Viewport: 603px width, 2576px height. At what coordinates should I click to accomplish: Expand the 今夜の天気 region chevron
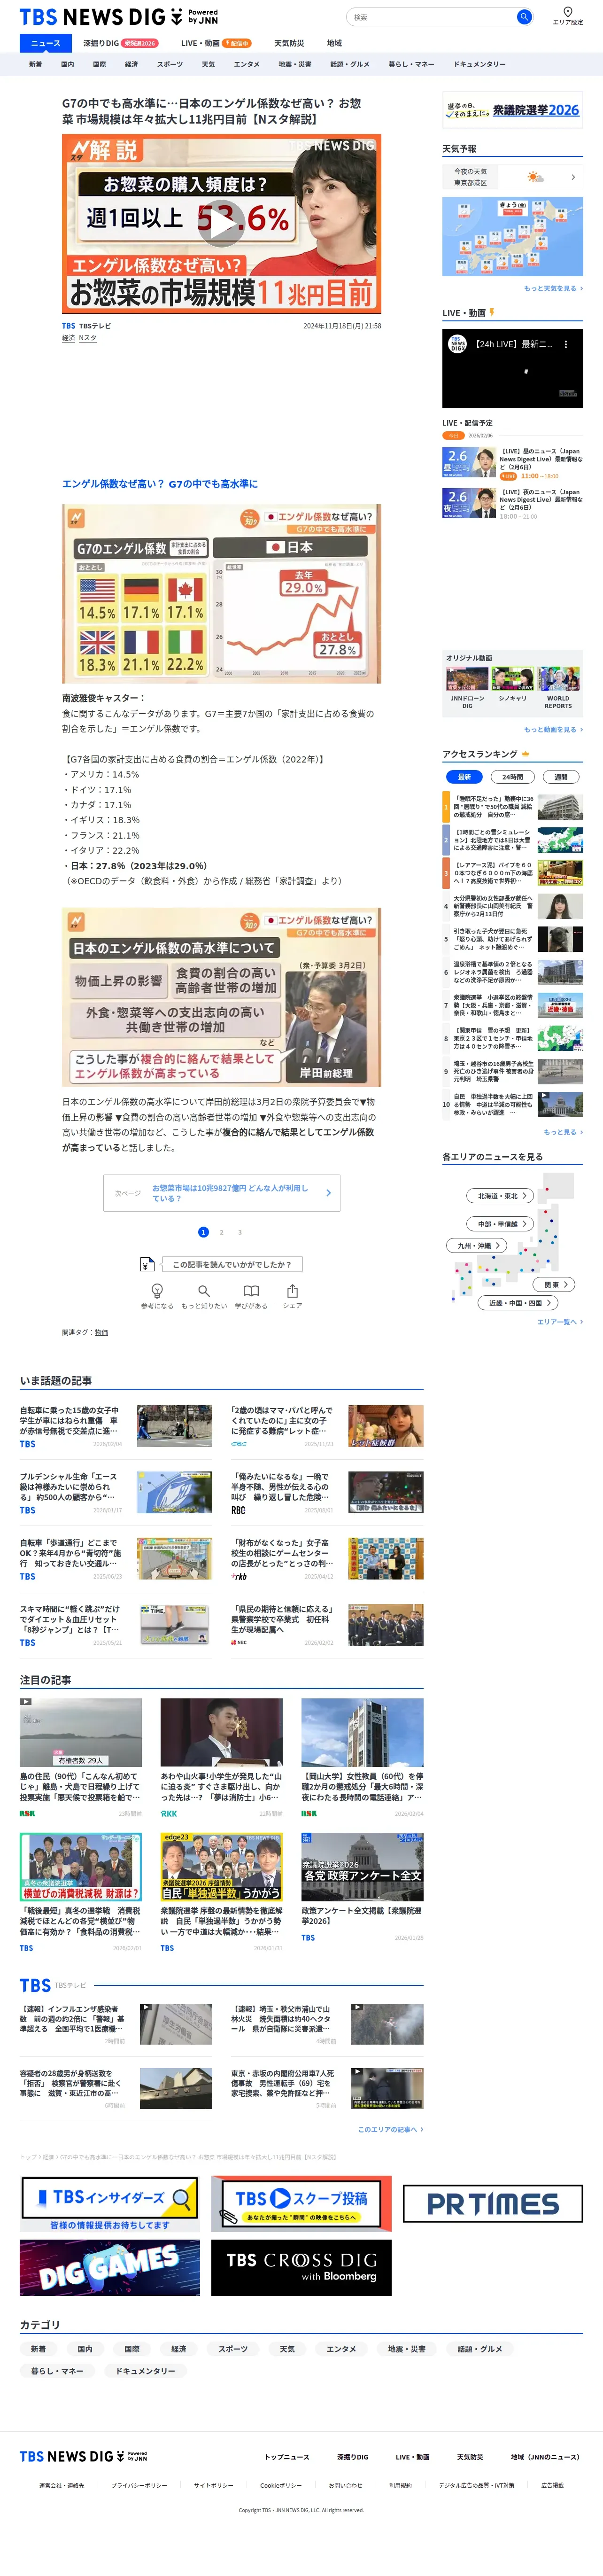click(573, 177)
